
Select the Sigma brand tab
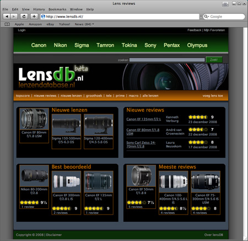click(x=82, y=45)
